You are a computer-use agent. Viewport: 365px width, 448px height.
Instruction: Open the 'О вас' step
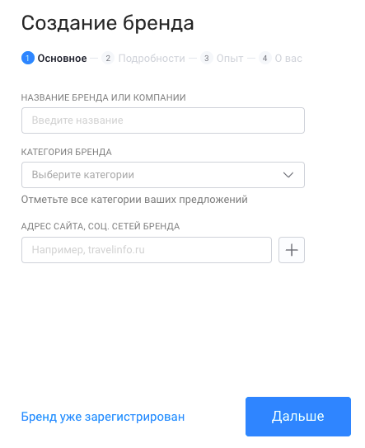pyautogui.click(x=288, y=59)
